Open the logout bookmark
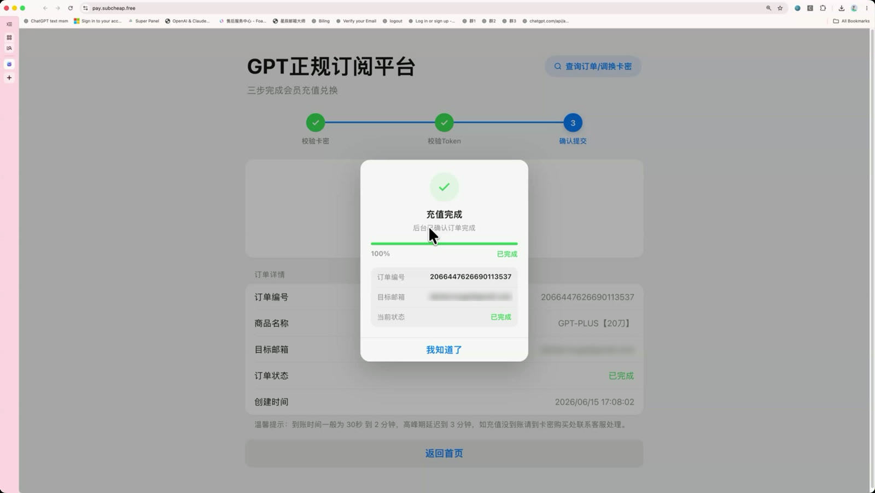 393,21
